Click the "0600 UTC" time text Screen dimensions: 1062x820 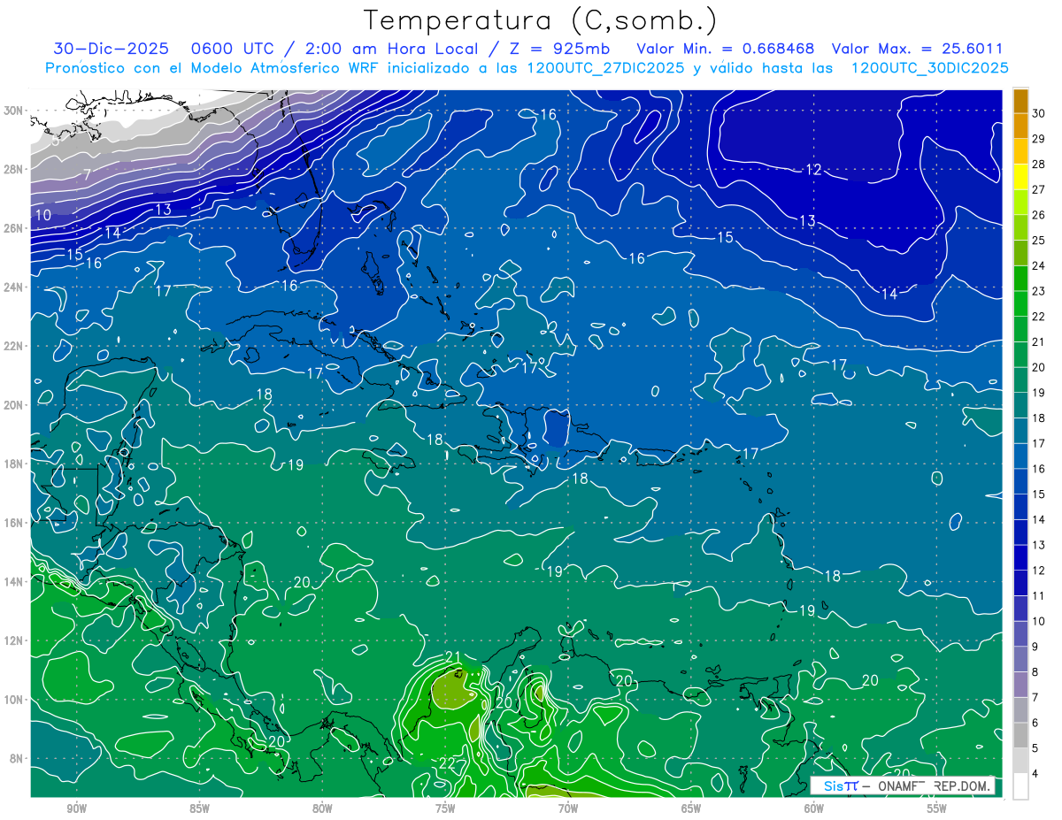(233, 49)
